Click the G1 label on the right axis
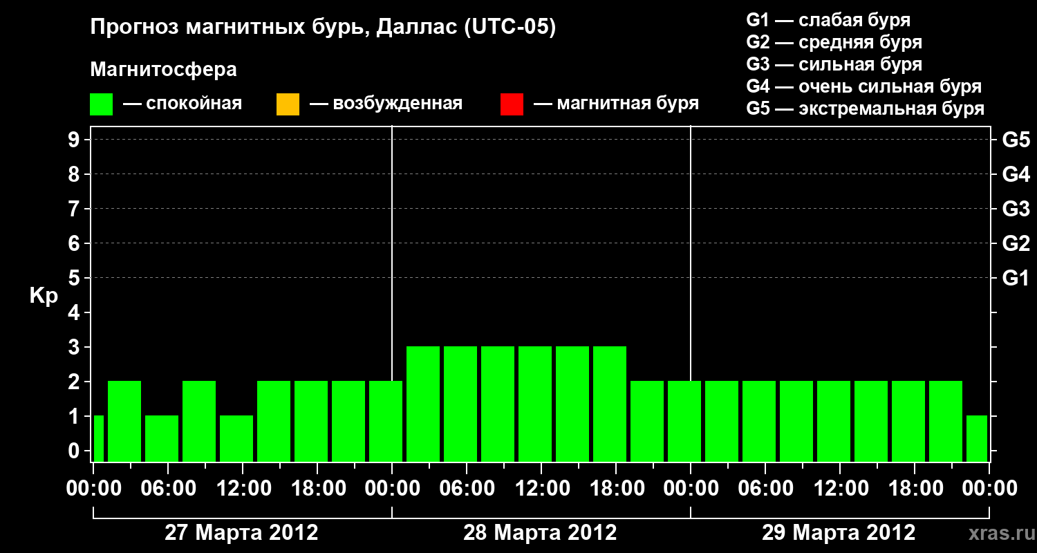 [1016, 278]
